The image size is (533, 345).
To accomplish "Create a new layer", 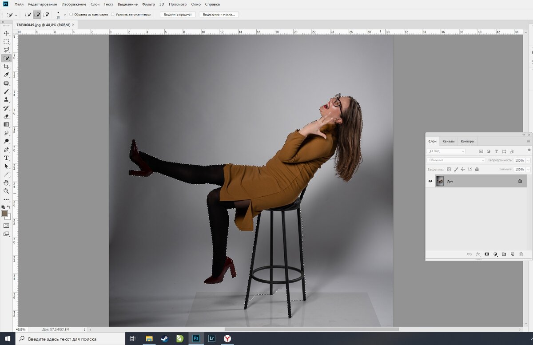I will tap(513, 254).
